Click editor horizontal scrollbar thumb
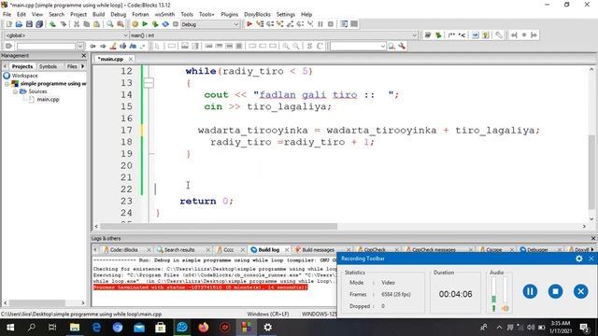598x336 pixels. pyautogui.click(x=219, y=226)
